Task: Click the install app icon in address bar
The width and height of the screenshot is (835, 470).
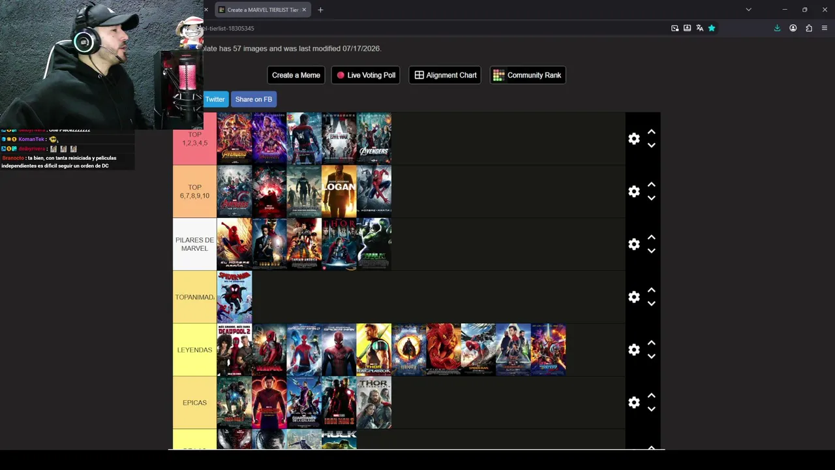Action: 687,28
